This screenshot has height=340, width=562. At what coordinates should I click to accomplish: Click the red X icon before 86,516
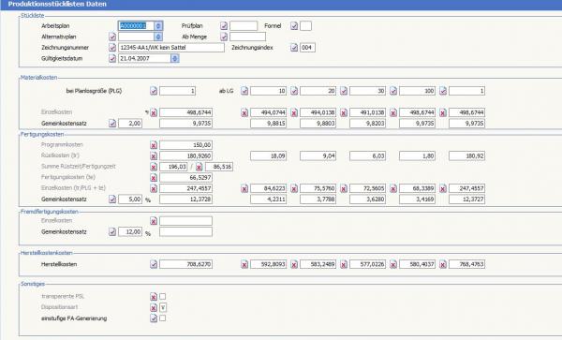tap(200, 167)
